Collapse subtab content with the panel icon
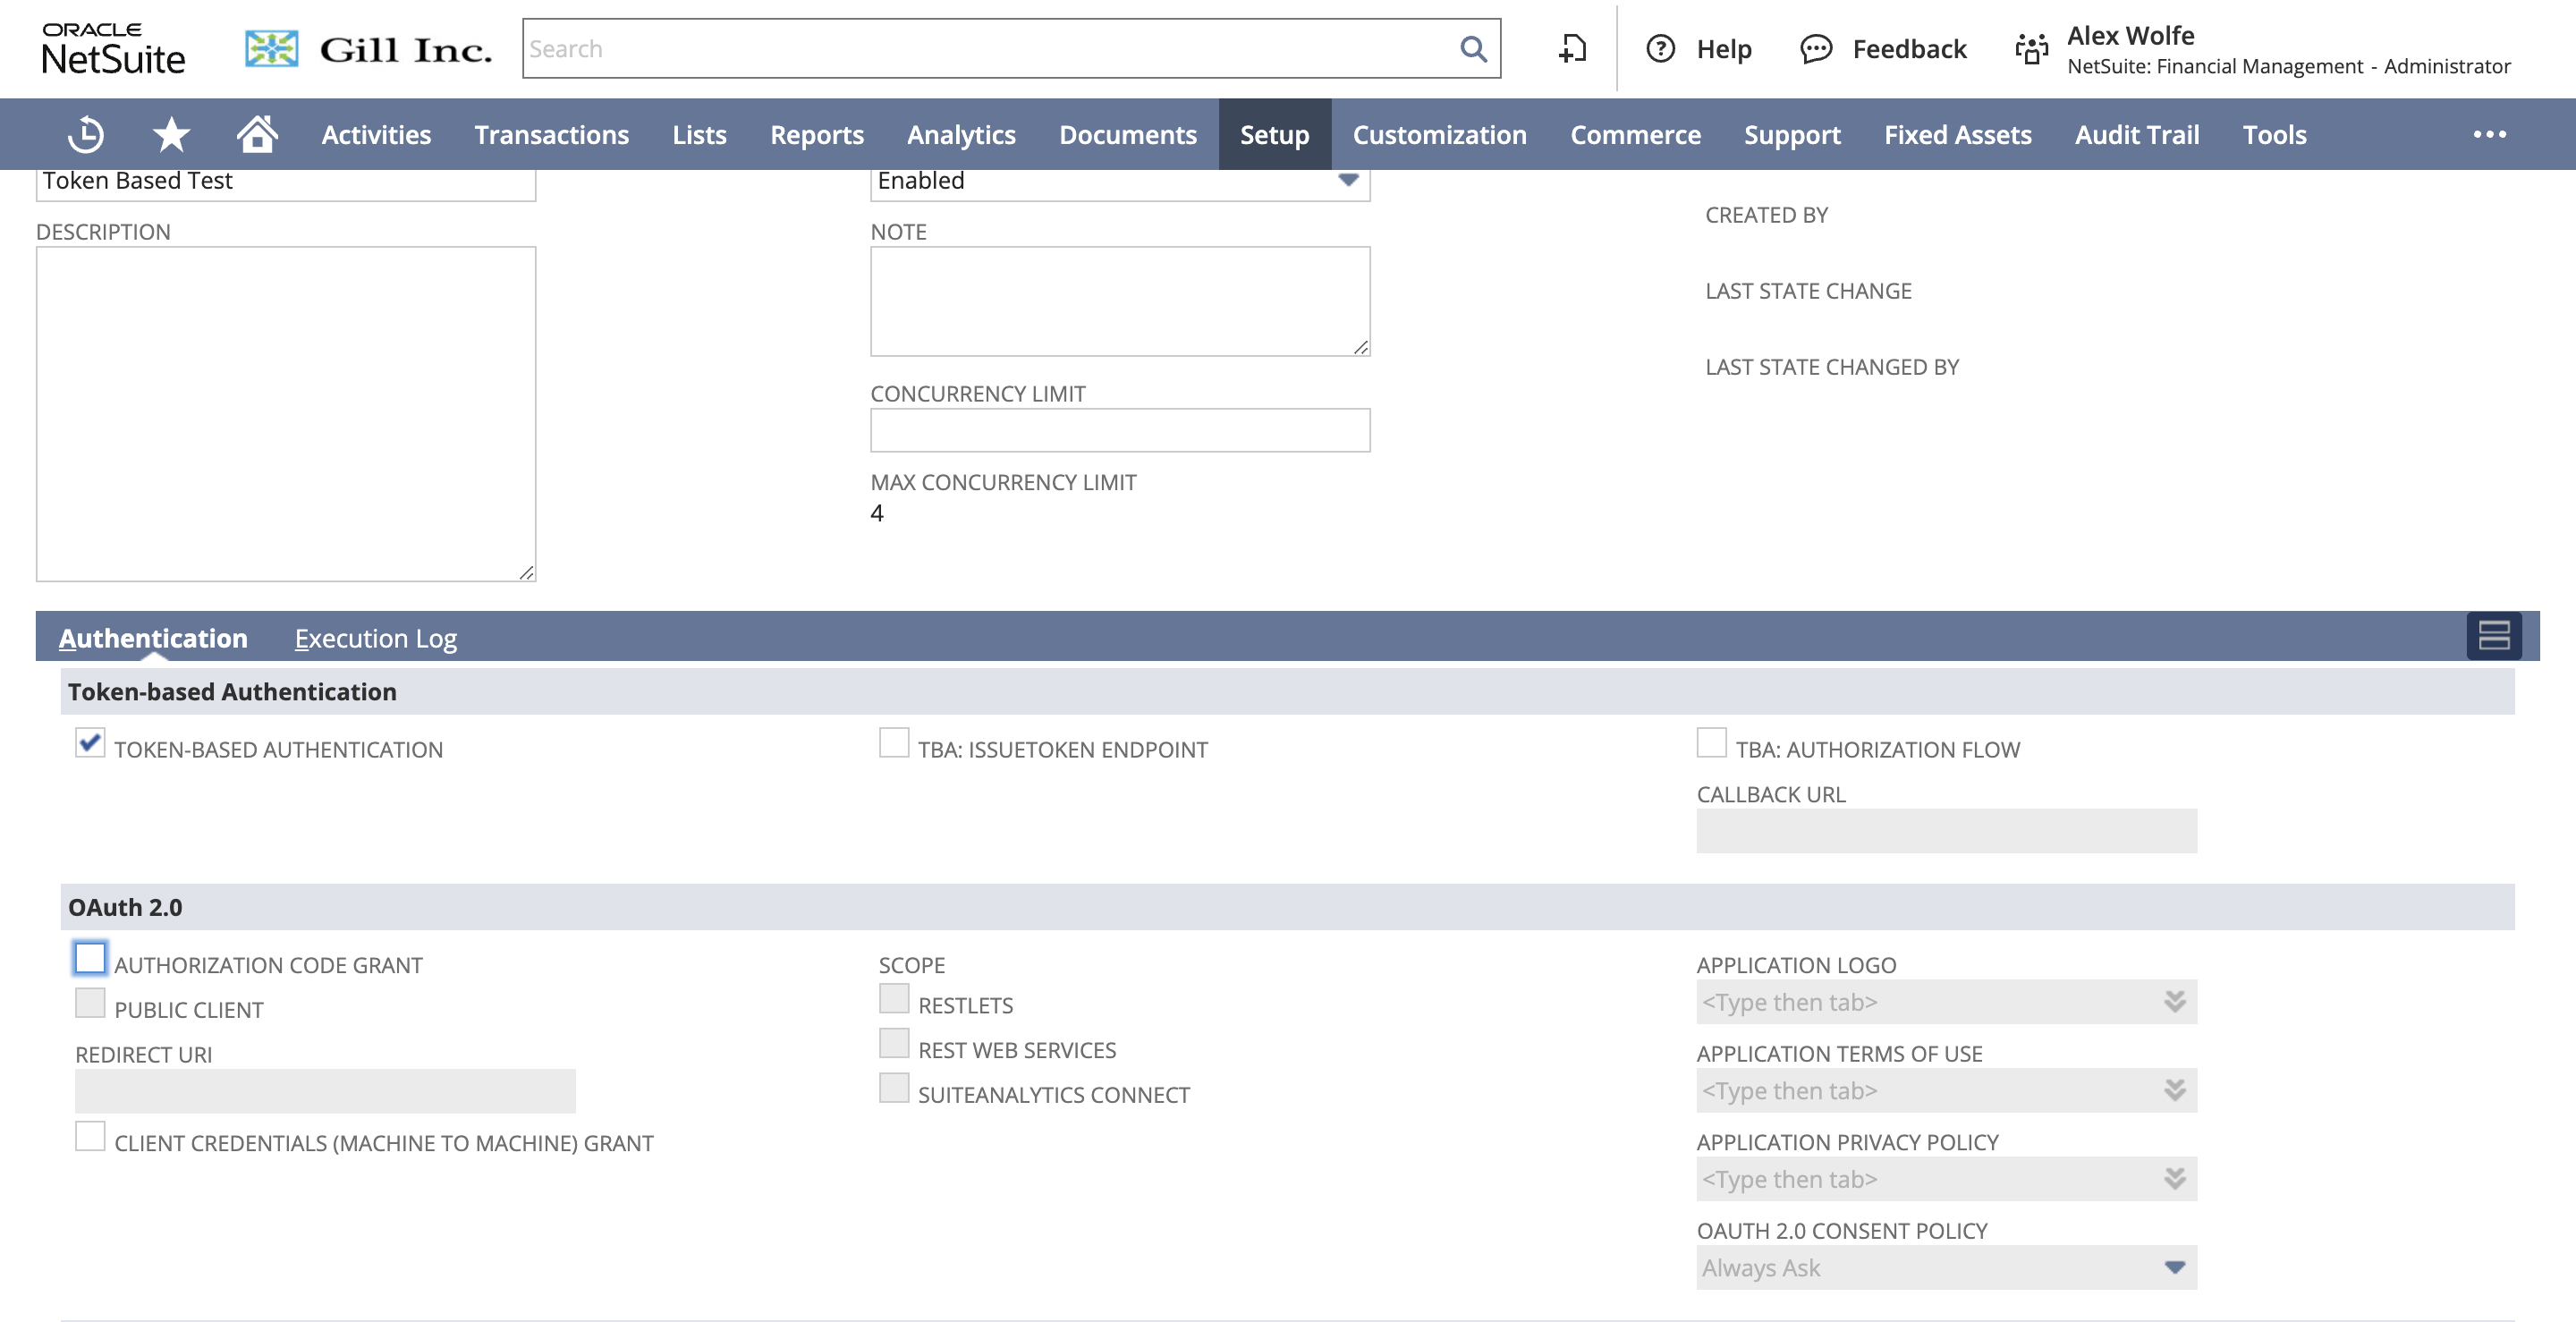Screen dimensions: 2576x1322 (x=2495, y=637)
